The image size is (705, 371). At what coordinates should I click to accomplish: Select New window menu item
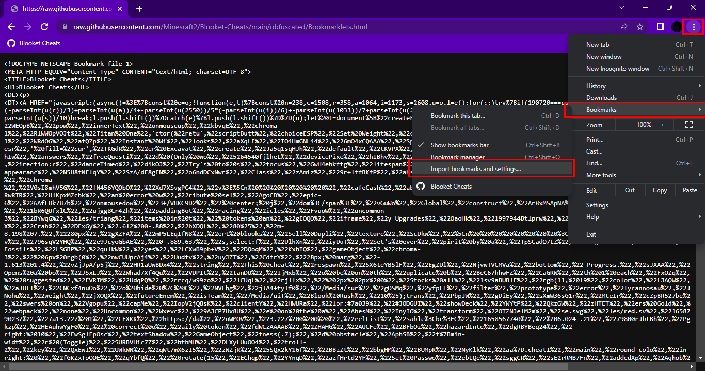pyautogui.click(x=636, y=57)
